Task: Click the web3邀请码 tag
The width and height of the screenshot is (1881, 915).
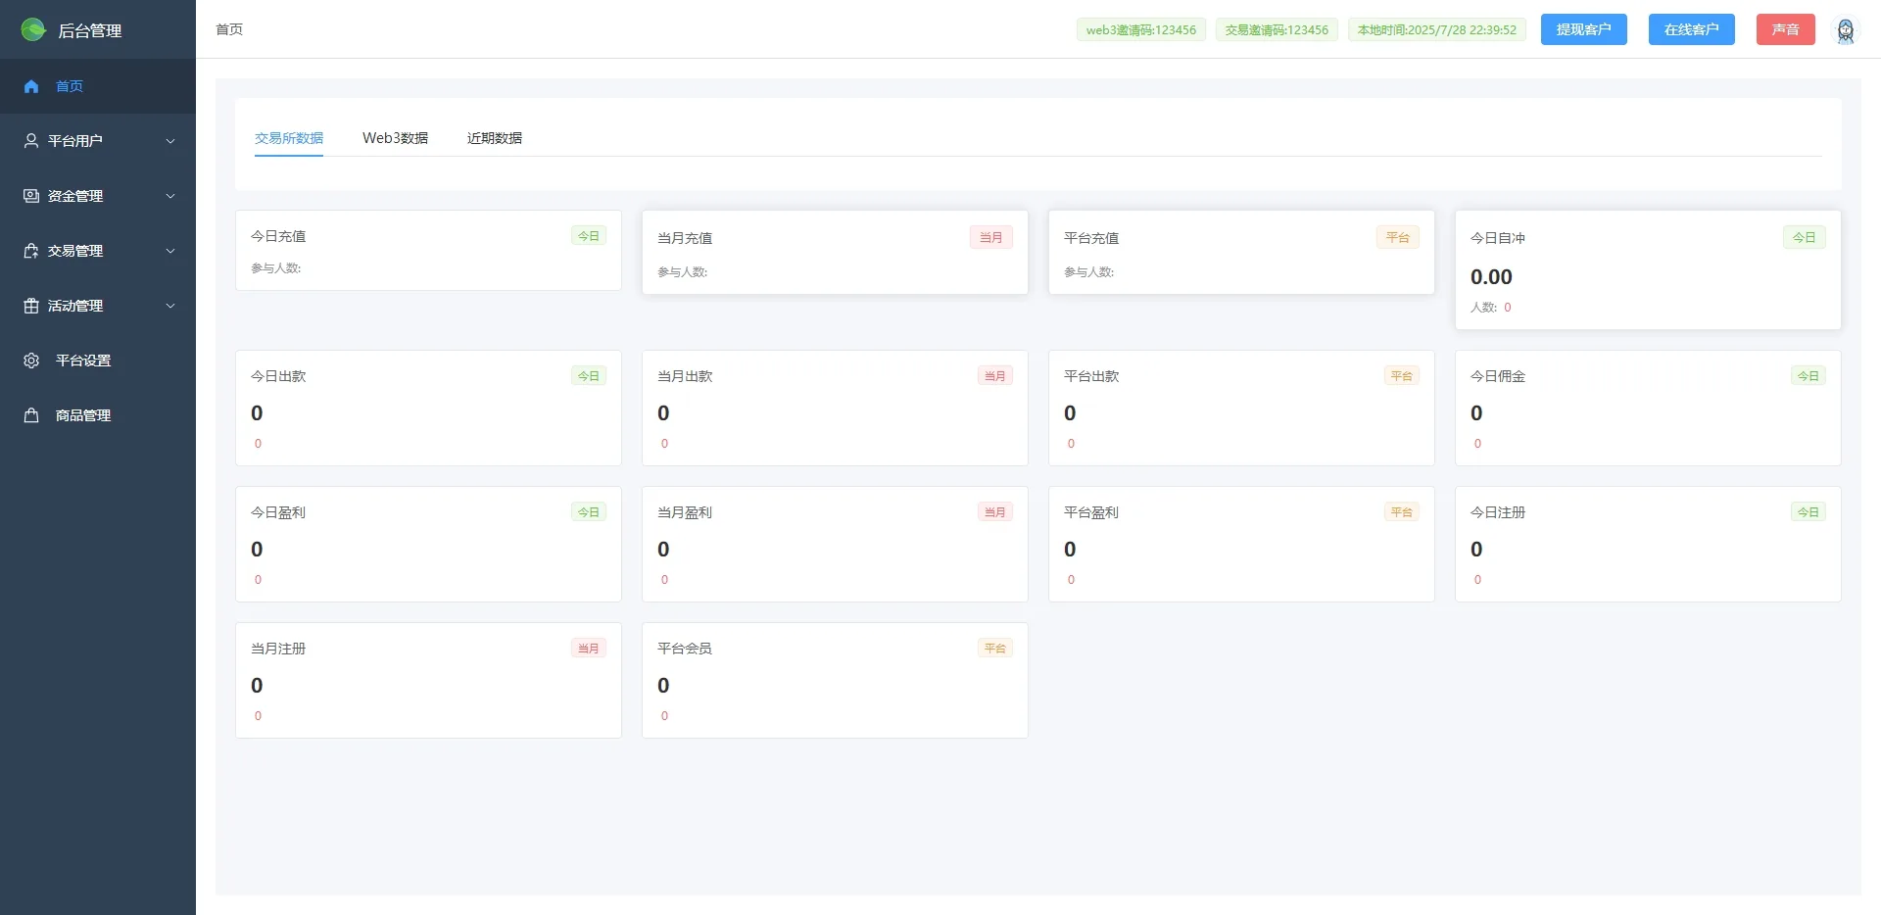Action: (1140, 30)
